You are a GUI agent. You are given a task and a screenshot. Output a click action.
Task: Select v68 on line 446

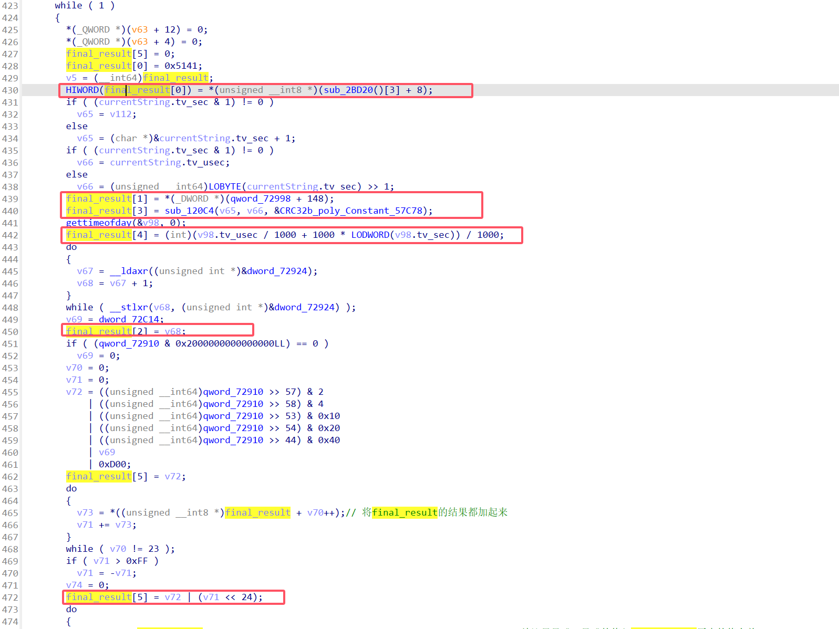pos(85,284)
